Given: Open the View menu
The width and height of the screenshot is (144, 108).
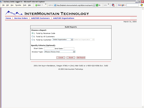Looking at the screenshot, I should coord(12,5).
